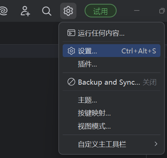The width and height of the screenshot is (167, 158).
Task: Click the disabled-circle icon beside Backup and Sync
Action: click(71, 82)
